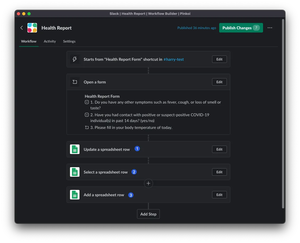Open the three-dot more options menu
300x243 pixels.
(x=270, y=28)
